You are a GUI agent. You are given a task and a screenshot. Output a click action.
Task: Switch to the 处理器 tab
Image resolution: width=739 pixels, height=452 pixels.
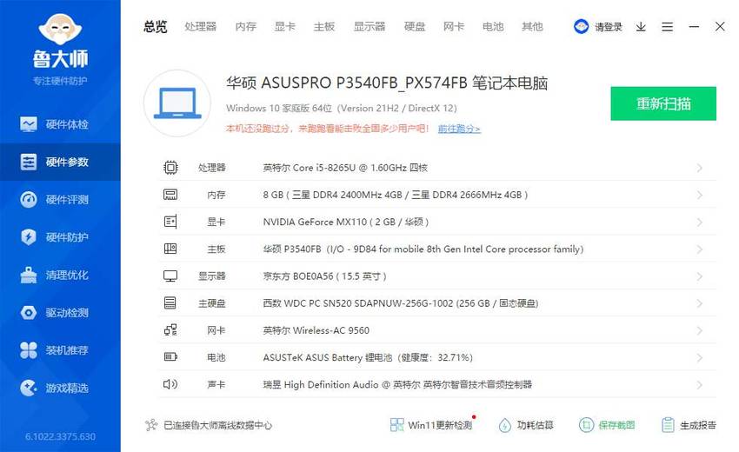200,26
